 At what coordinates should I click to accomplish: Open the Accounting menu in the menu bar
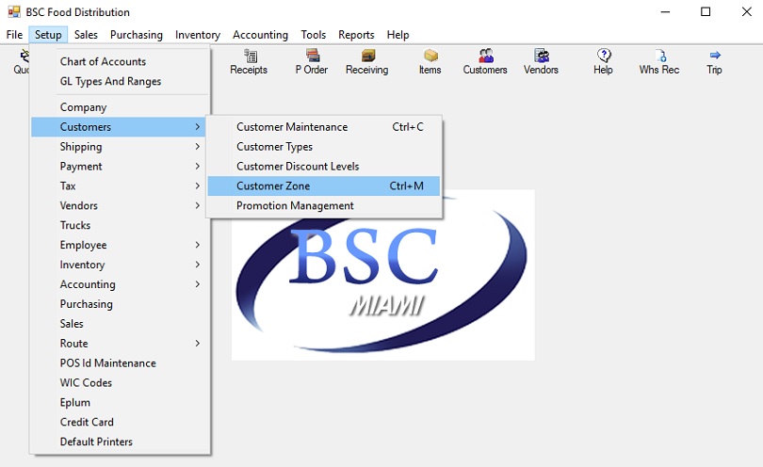tap(260, 35)
